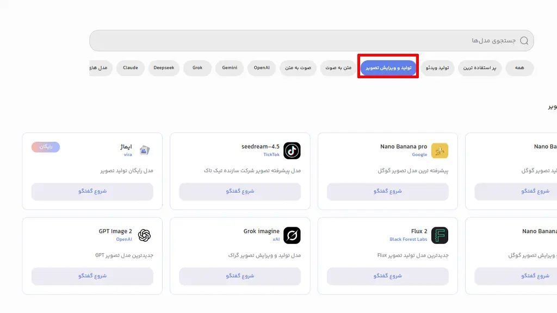Start chat with Nano Banana pro
557x313 pixels.
coord(387,191)
